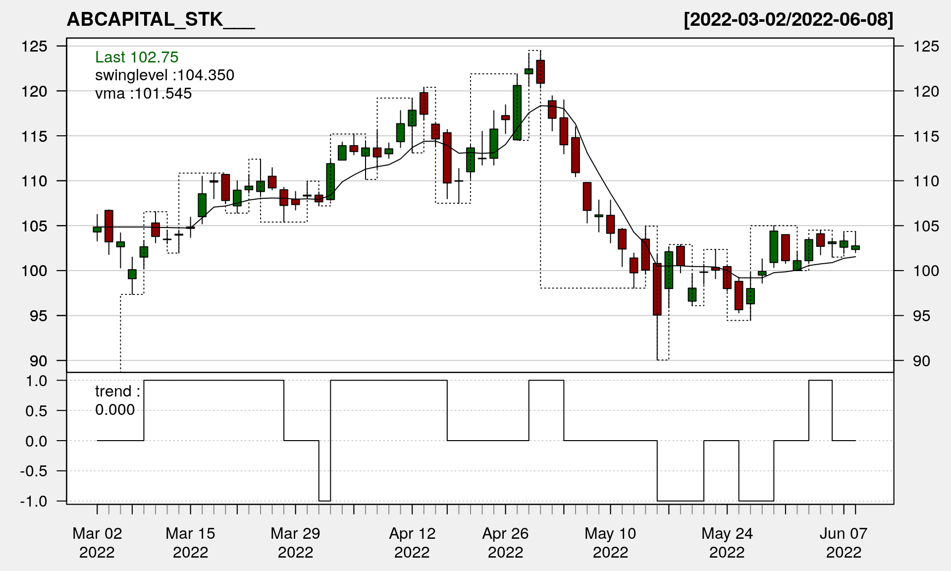
Task: Click the Mar 02 2022 axis label
Action: coord(97,542)
